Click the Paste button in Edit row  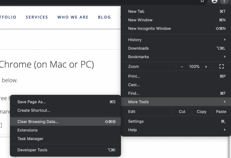(x=221, y=112)
